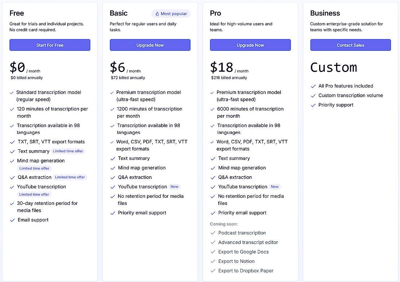Click Upgrade Now under the Basic plan
Image resolution: width=400 pixels, height=282 pixels.
coord(150,45)
